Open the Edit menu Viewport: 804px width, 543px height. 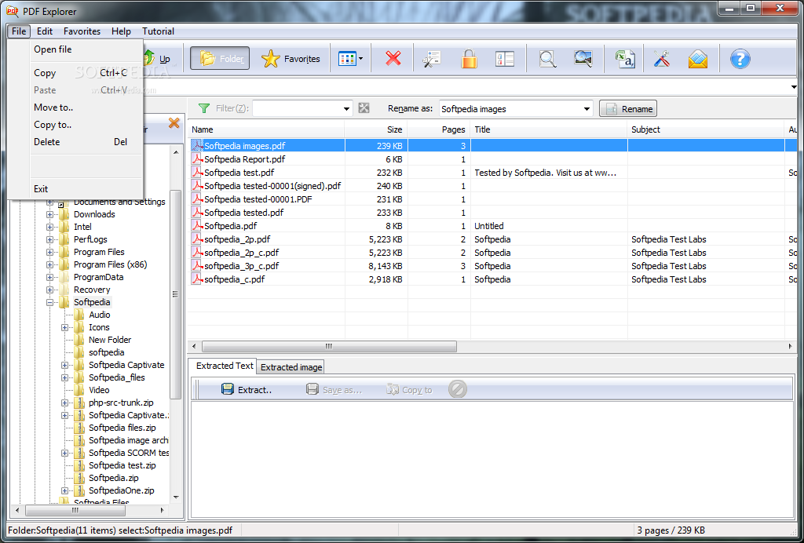click(x=45, y=31)
